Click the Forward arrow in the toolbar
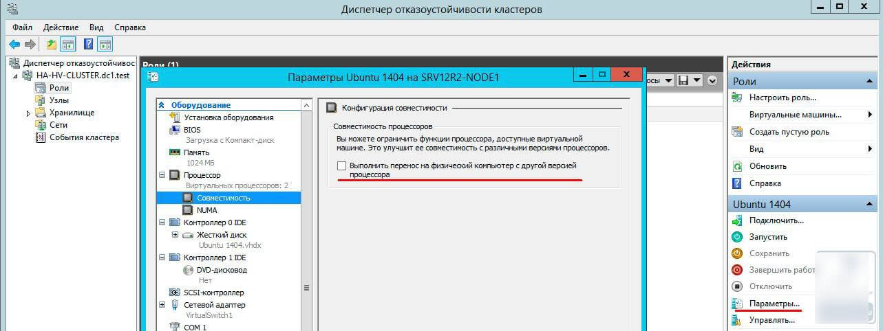Image resolution: width=883 pixels, height=331 pixels. point(30,45)
